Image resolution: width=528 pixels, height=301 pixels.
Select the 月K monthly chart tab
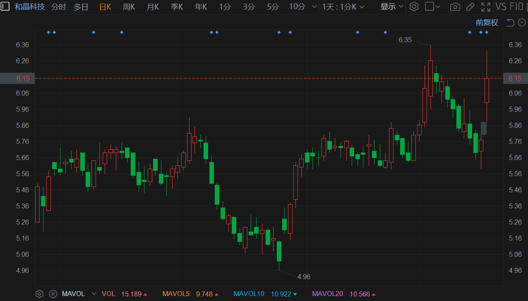coord(153,7)
